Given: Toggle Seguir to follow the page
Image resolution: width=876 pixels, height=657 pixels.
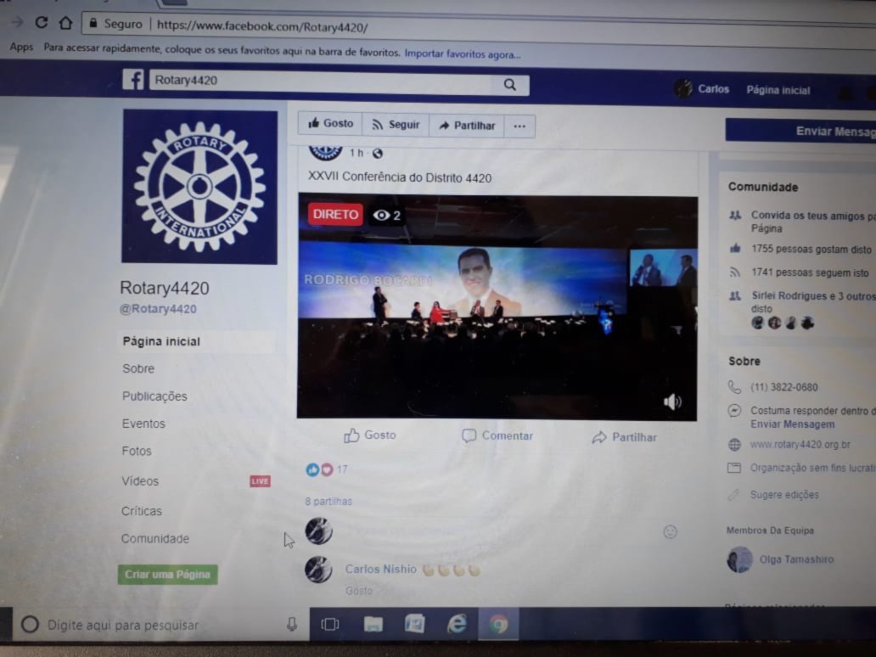Looking at the screenshot, I should pyautogui.click(x=396, y=125).
